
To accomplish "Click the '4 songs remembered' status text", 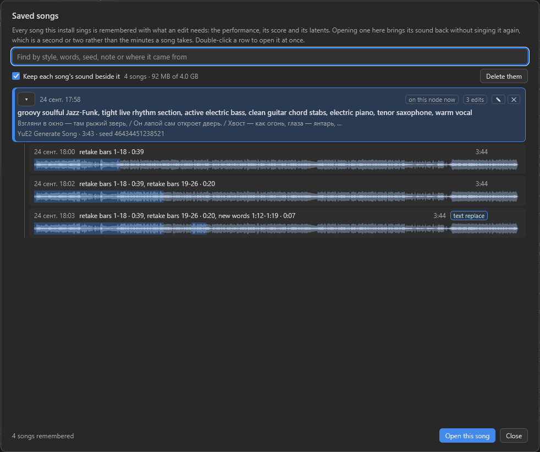I will (x=43, y=436).
